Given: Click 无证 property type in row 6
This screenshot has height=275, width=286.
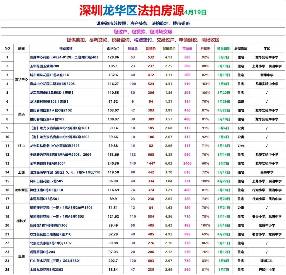Looking at the screenshot, I should coord(241,101).
